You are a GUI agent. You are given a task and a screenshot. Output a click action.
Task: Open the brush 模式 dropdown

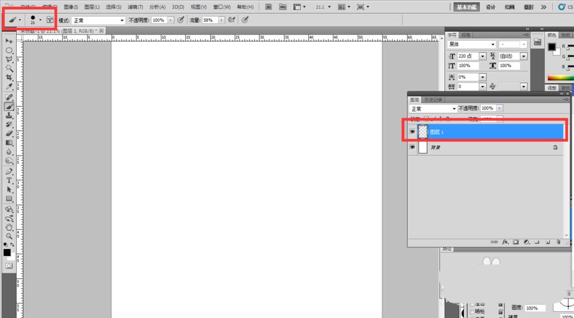pos(98,20)
